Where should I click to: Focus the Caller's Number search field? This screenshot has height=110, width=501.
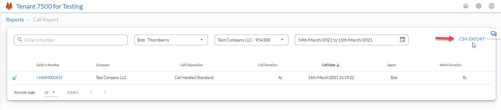pos(71,40)
